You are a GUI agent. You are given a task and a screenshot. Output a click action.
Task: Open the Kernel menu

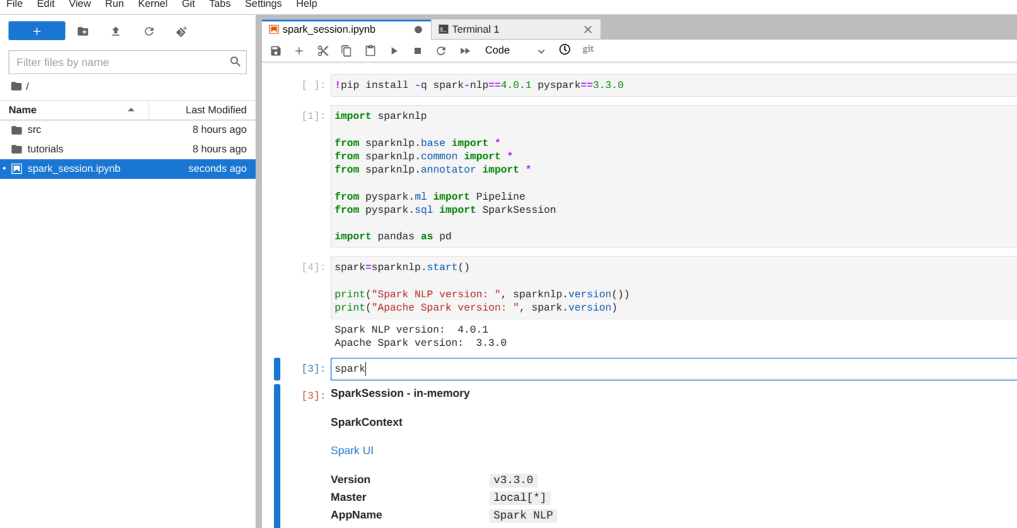153,4
